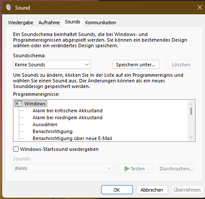Expand the Sounds (Kein) combo box

click(x=63, y=168)
